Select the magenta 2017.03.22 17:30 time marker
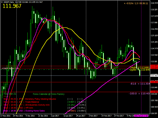 142,116
